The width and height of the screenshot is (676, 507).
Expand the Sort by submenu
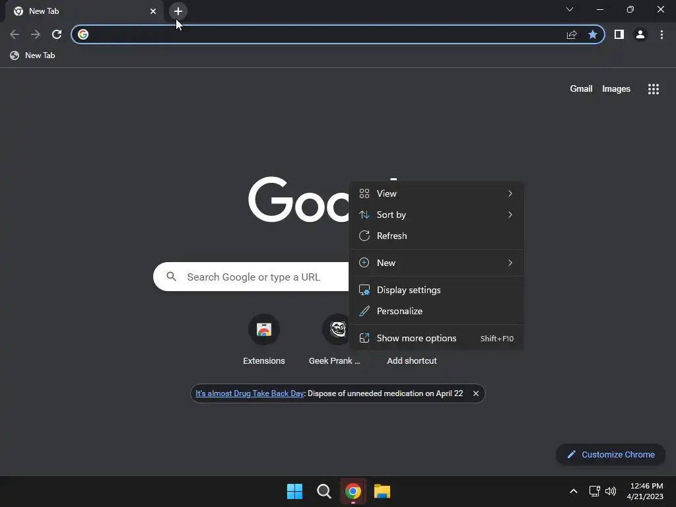(x=437, y=215)
